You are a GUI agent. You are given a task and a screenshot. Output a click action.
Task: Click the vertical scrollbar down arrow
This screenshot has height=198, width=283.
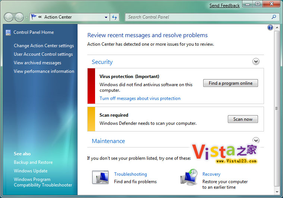click(x=276, y=191)
